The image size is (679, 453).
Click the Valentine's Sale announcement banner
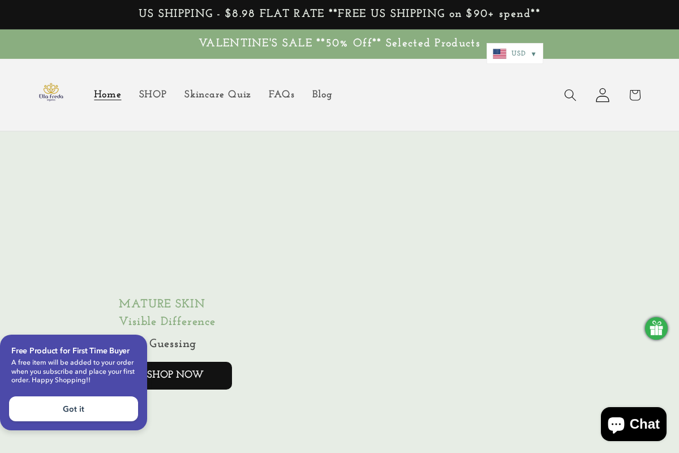click(x=339, y=44)
